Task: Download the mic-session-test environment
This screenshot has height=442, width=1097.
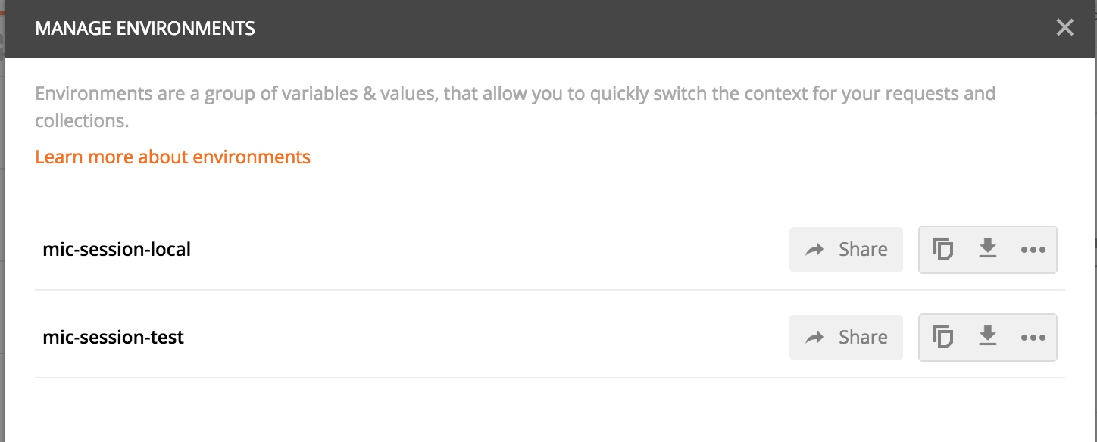Action: click(987, 336)
